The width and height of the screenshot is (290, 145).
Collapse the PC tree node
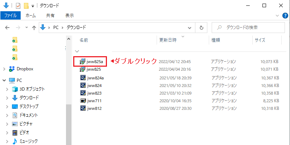[x=4, y=80]
